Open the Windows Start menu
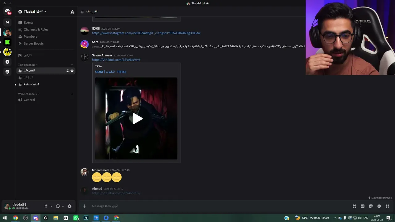This screenshot has height=222, width=395. (5, 218)
